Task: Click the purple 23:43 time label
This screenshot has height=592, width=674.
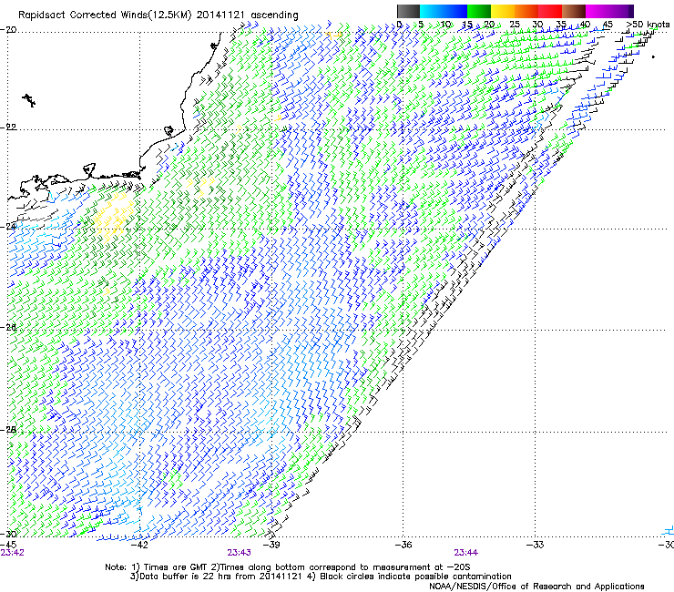Action: tap(239, 553)
